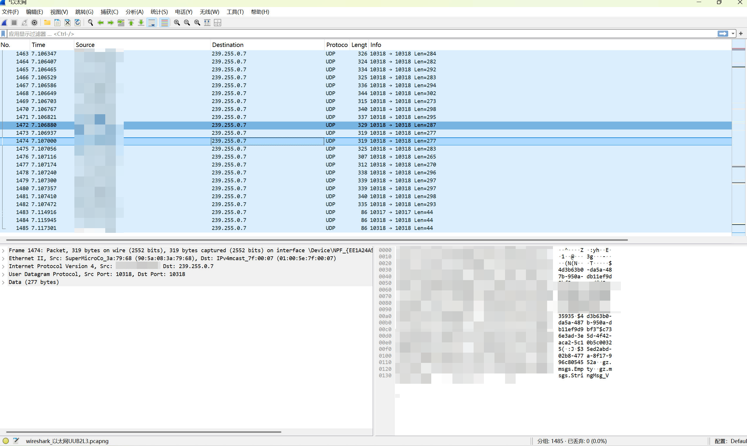The height and width of the screenshot is (446, 747).
Task: Apply the display filter arrow button
Action: click(x=723, y=34)
